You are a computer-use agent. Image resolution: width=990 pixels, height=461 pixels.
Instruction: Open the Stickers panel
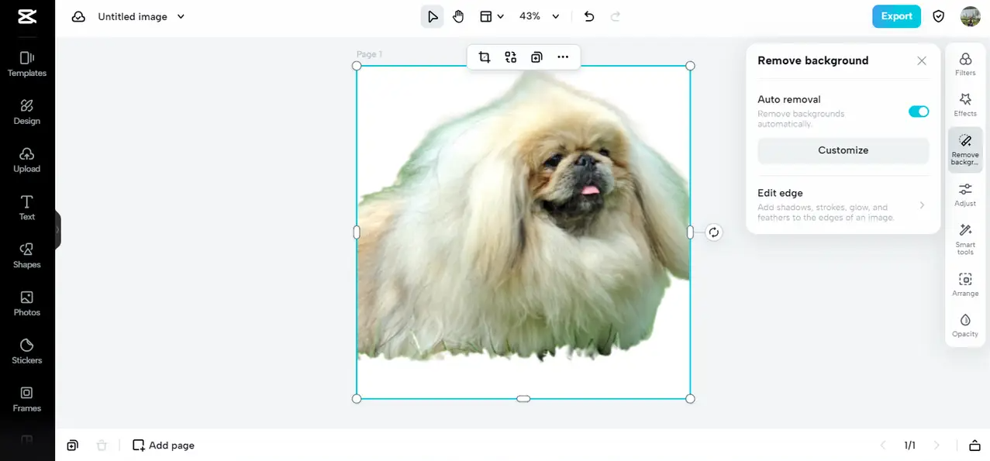pos(27,352)
